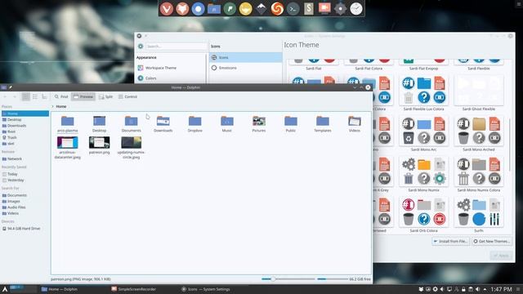Screen dimensions: 523x294
Task: Select Home in the Places panel
Action: coord(25,114)
